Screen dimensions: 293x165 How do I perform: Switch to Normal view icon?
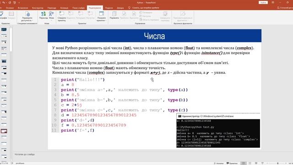[x=244, y=163]
